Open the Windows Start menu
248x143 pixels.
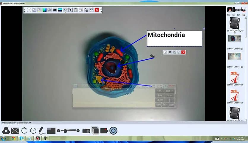(3, 139)
